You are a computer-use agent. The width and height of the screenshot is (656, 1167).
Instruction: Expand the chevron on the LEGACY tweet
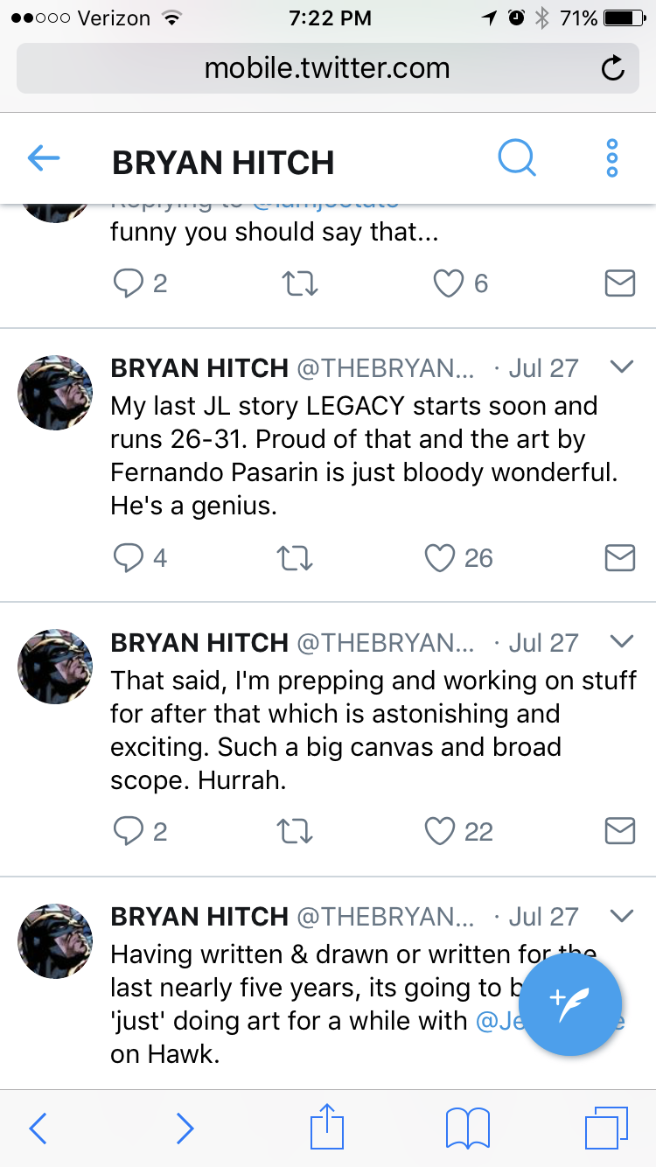pos(622,367)
